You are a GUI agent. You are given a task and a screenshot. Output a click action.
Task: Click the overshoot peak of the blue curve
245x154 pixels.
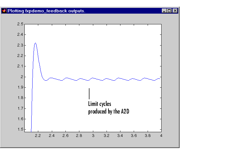tap(35, 43)
